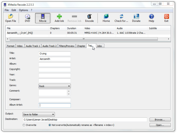This screenshot has height=133, width=177.
Task: Click the MPEG-4 AVC / H.264 video cell
Action: (99, 33)
